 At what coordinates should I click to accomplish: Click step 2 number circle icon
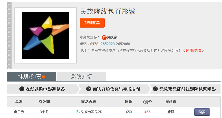88,89
